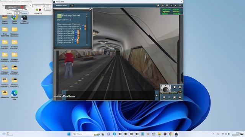Click rightmost down-arrow icon in Trainz top toolbar
Viewport: 245px width, 137px height.
(x=180, y=6)
